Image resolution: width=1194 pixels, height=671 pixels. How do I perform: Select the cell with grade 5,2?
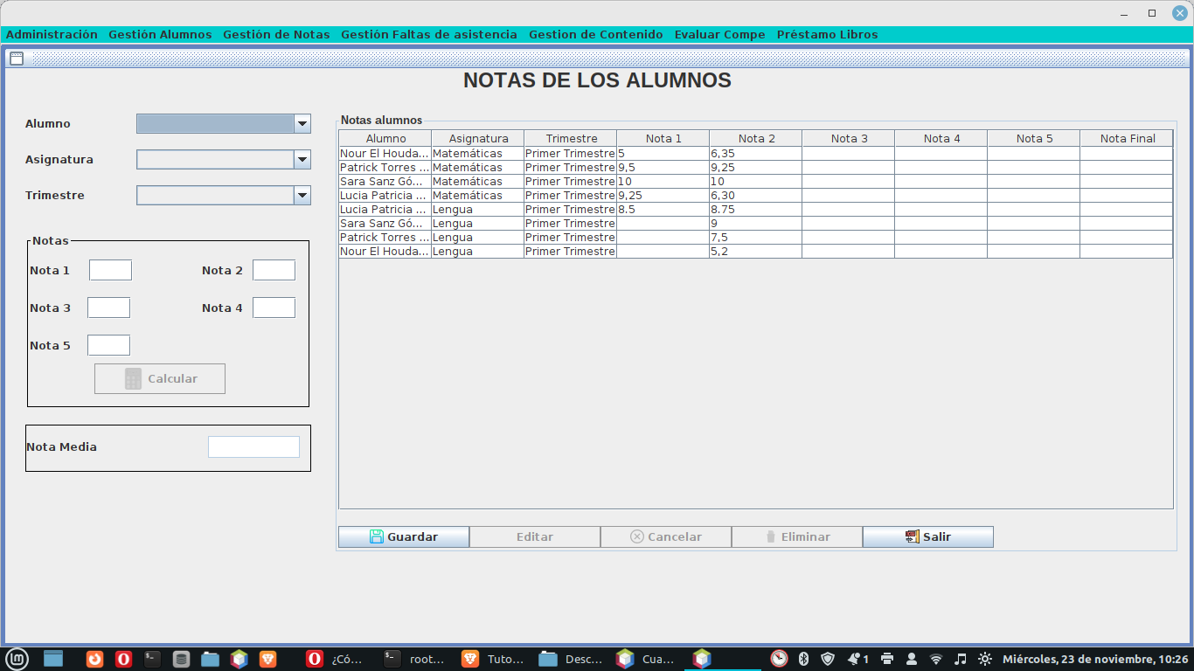coord(756,251)
